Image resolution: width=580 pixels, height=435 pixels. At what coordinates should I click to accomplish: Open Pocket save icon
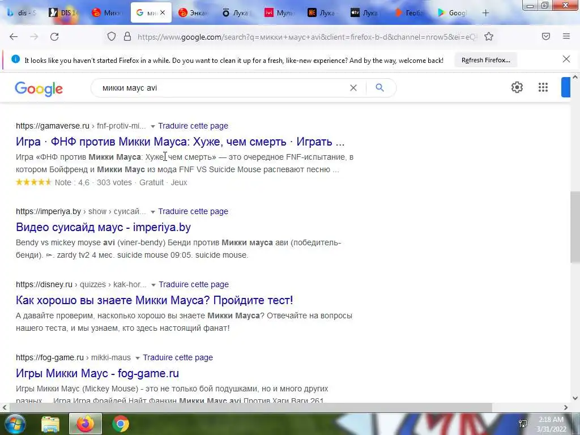point(546,36)
